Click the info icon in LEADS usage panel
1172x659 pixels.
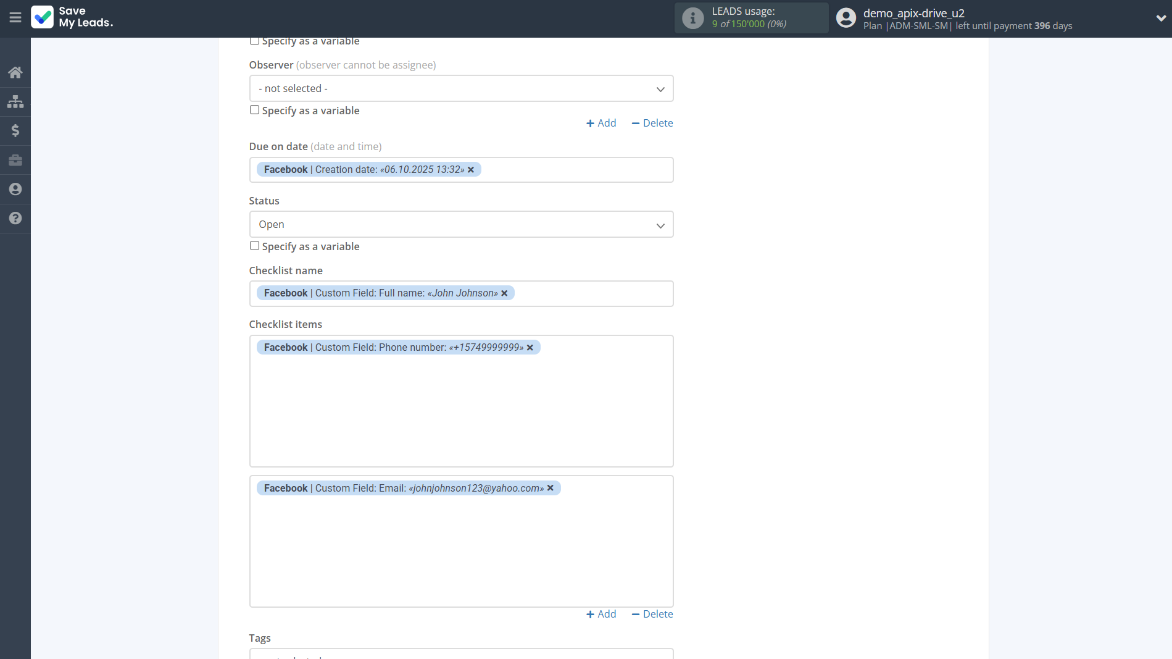point(691,18)
